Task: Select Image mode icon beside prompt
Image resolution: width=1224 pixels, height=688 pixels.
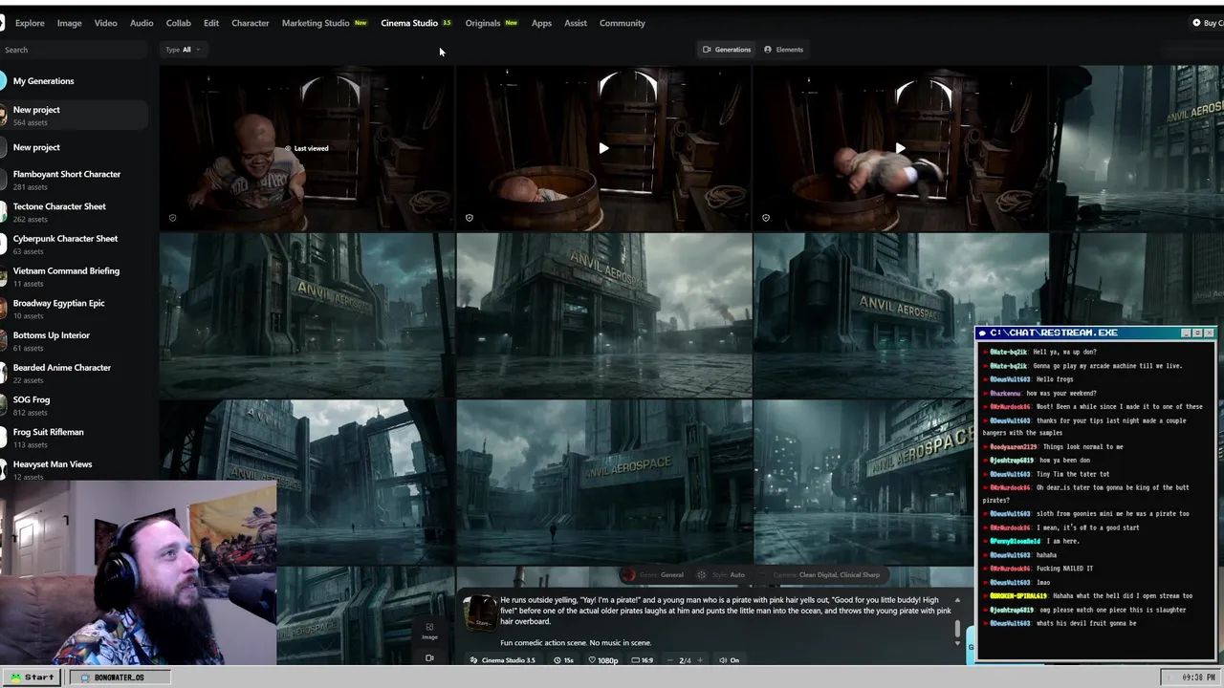Action: (429, 631)
